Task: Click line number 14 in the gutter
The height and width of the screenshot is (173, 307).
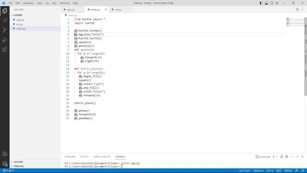Action: pos(68,69)
